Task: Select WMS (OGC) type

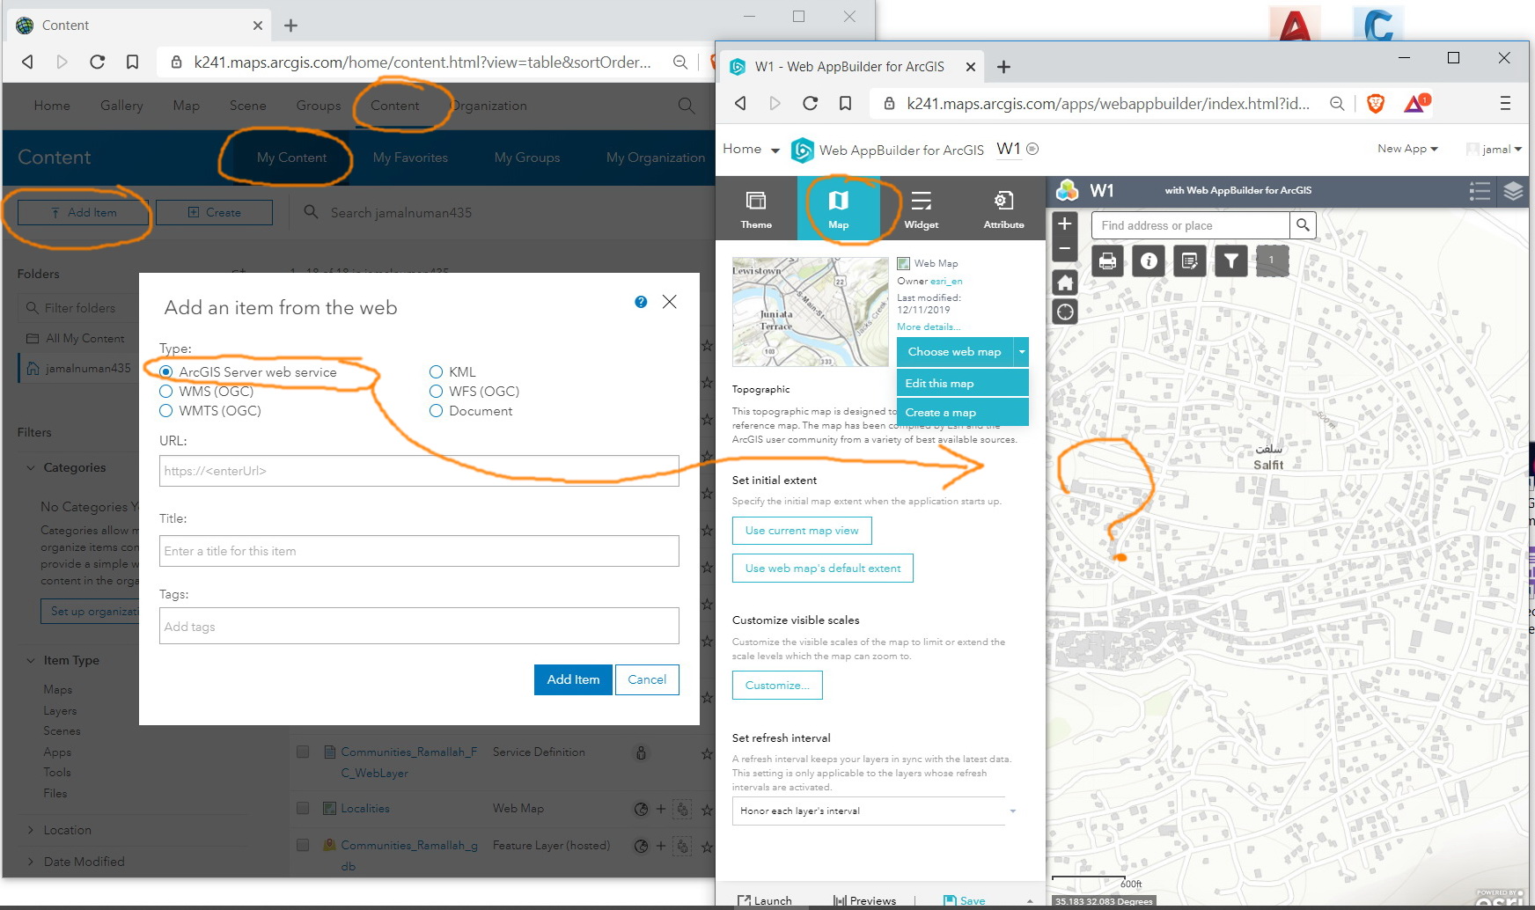Action: pyautogui.click(x=166, y=392)
